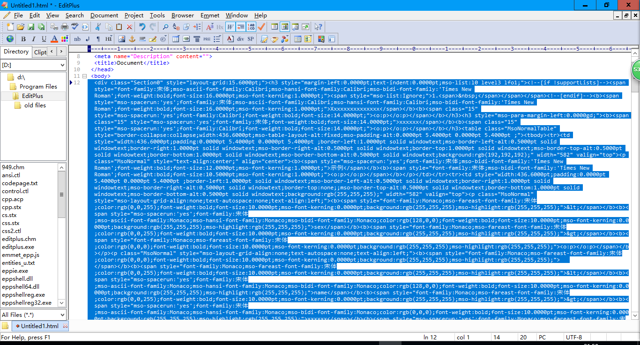This screenshot has width=640, height=345.
Task: Open the color palette grid icon
Action: 65,39
